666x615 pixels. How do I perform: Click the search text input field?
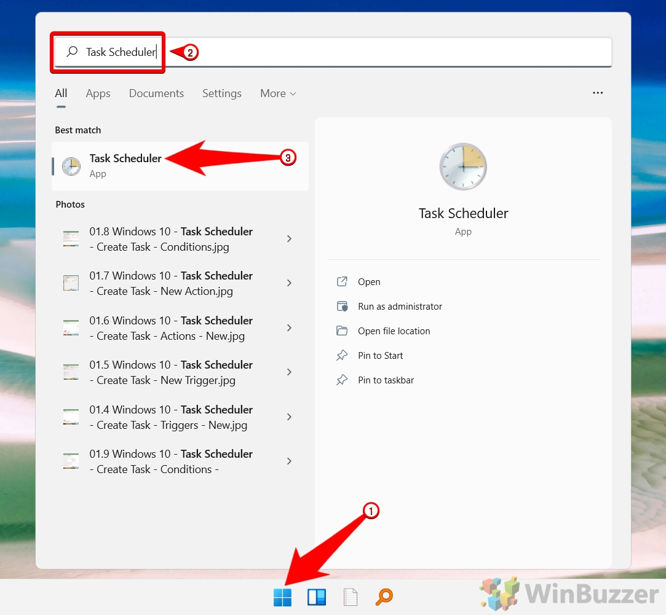(x=333, y=52)
